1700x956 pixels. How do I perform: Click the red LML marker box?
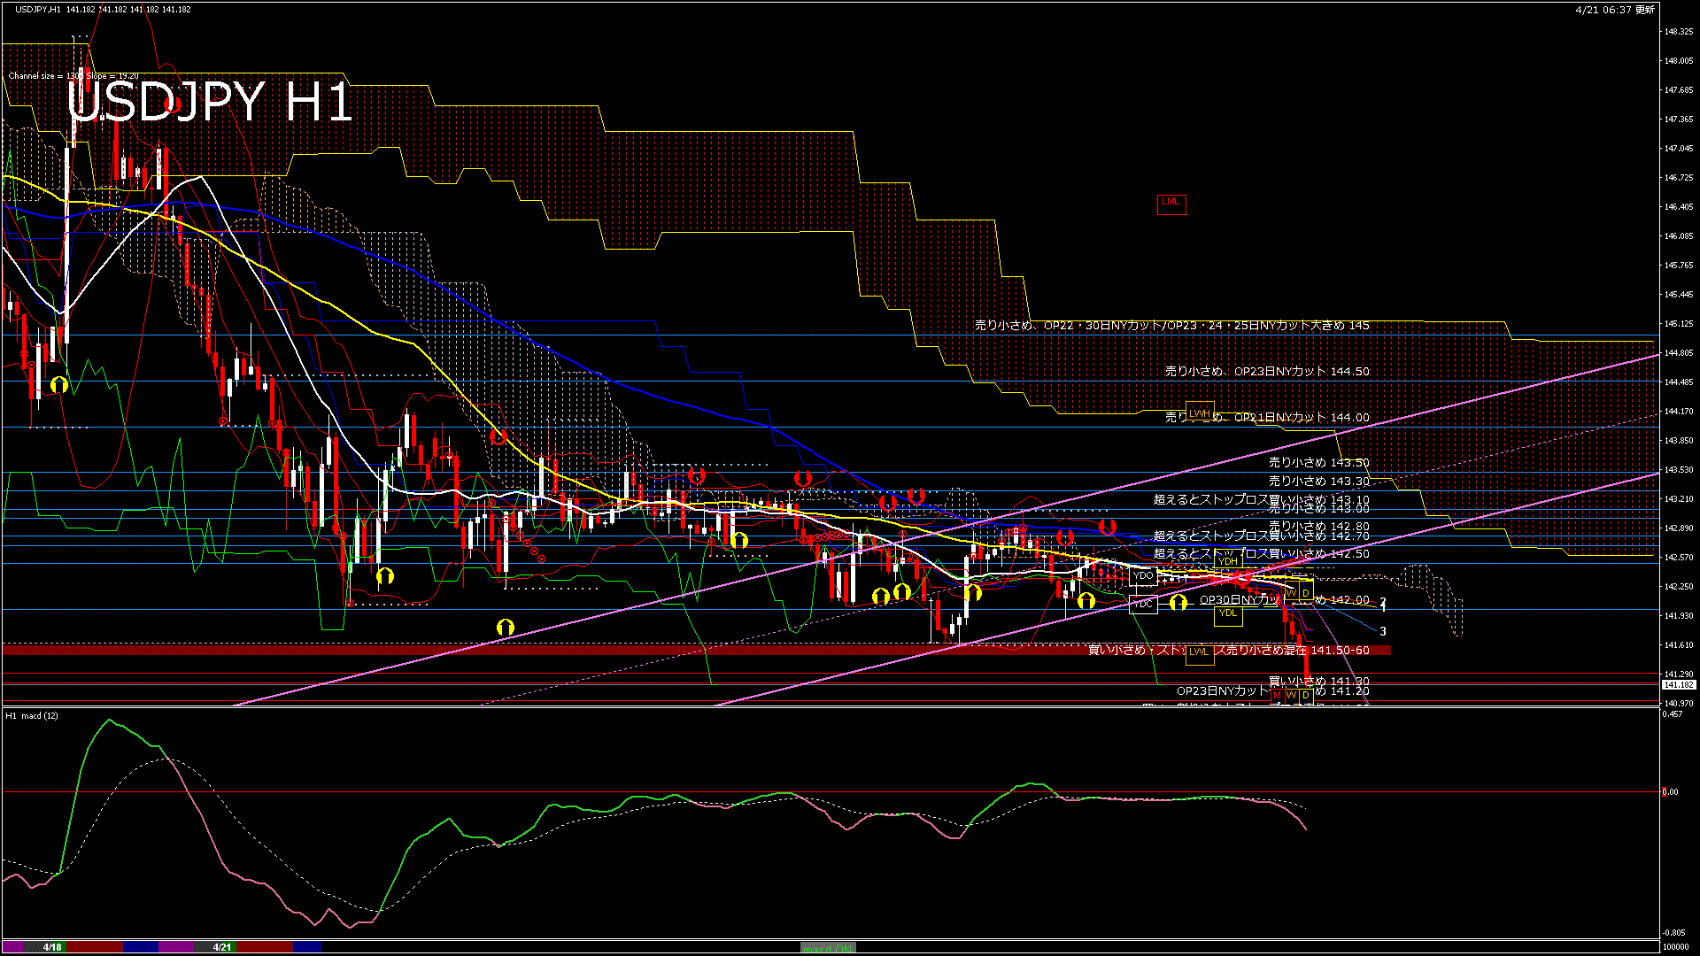[x=1171, y=204]
